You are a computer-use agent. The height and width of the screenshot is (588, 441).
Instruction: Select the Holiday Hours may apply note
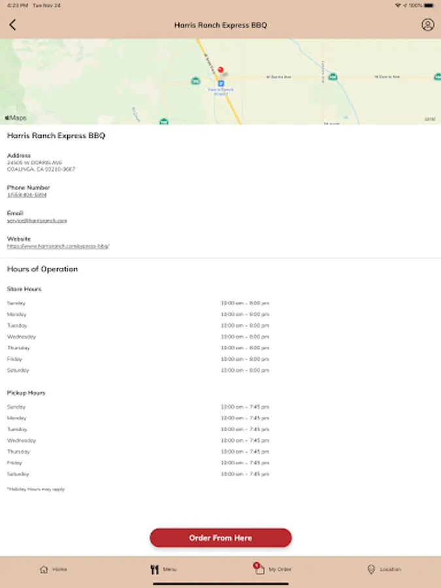point(36,489)
